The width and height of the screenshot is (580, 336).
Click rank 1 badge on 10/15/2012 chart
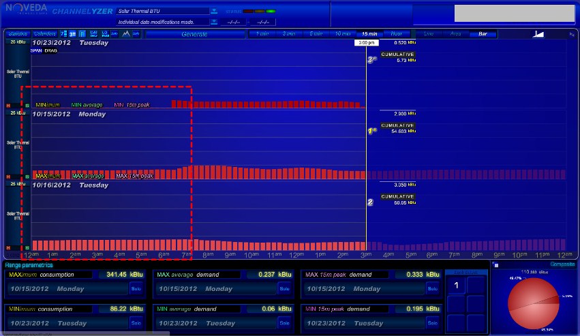tap(371, 131)
